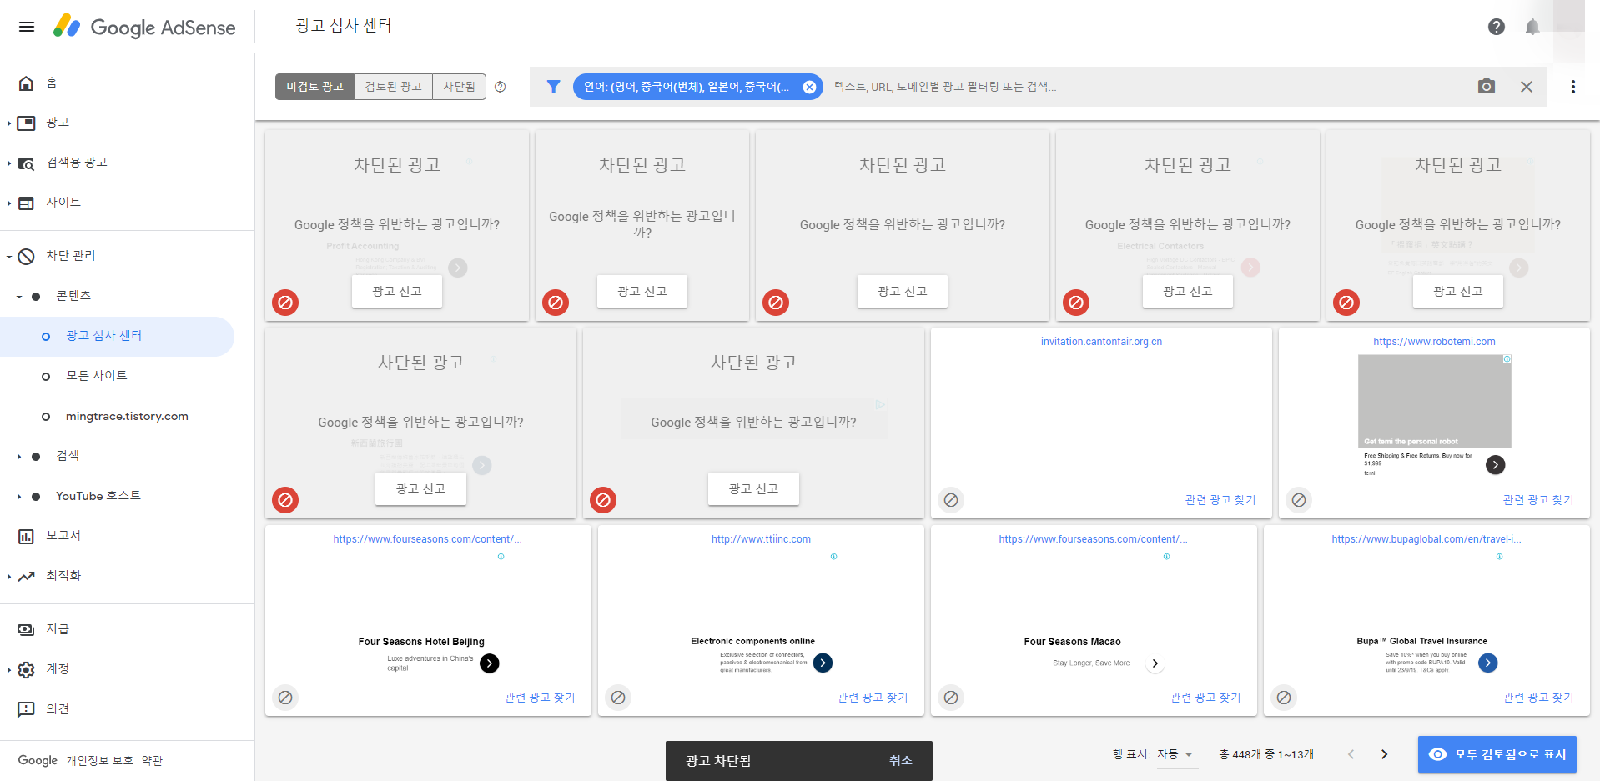Screen dimensions: 1600x781
Task: Remove the 언어 filter chip
Action: pyautogui.click(x=809, y=87)
